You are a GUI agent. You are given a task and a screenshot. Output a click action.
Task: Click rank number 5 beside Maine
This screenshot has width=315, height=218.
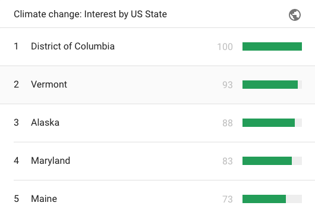(16, 199)
